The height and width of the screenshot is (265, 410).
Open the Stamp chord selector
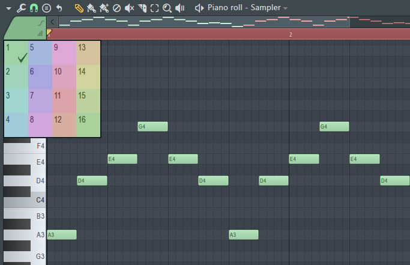click(x=46, y=8)
